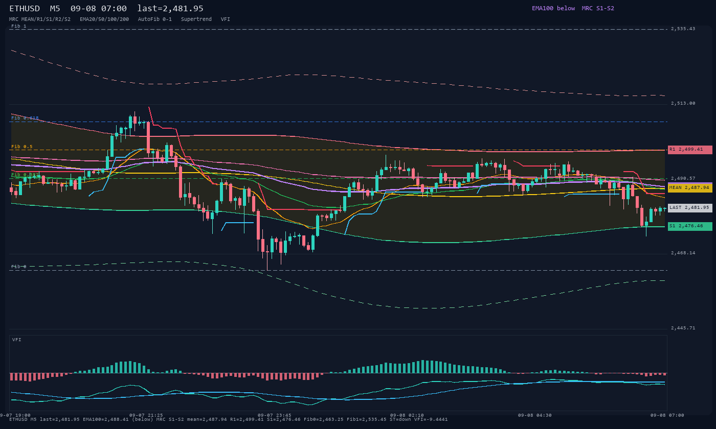Click the 09-08 07:00 header timestamp
Viewport: 716px width, 429px height.
pos(99,9)
